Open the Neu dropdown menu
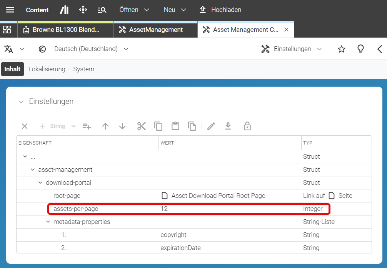Image resolution: width=387 pixels, height=268 pixels. [x=175, y=10]
